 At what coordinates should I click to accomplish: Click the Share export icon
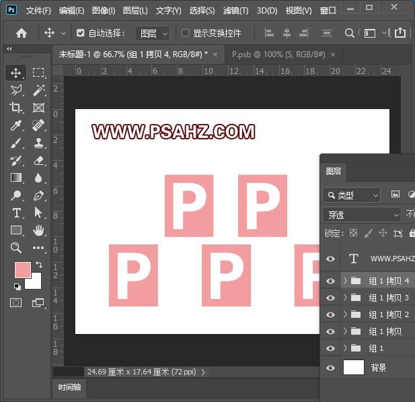(400, 32)
